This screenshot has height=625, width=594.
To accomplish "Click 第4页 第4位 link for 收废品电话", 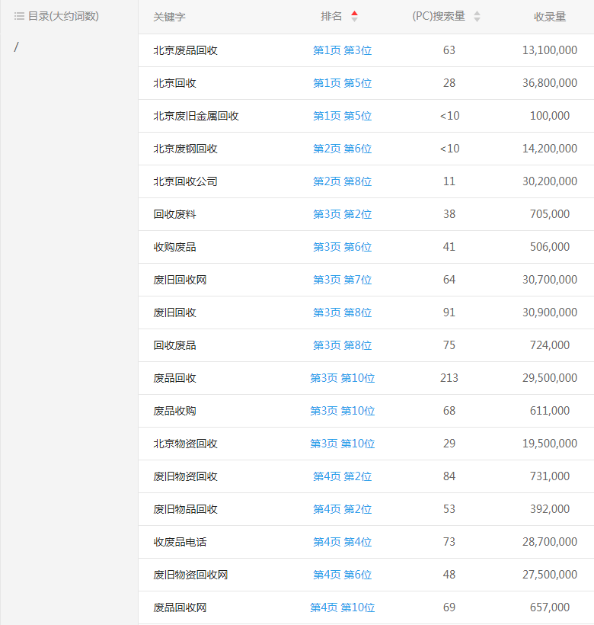I will [x=342, y=542].
